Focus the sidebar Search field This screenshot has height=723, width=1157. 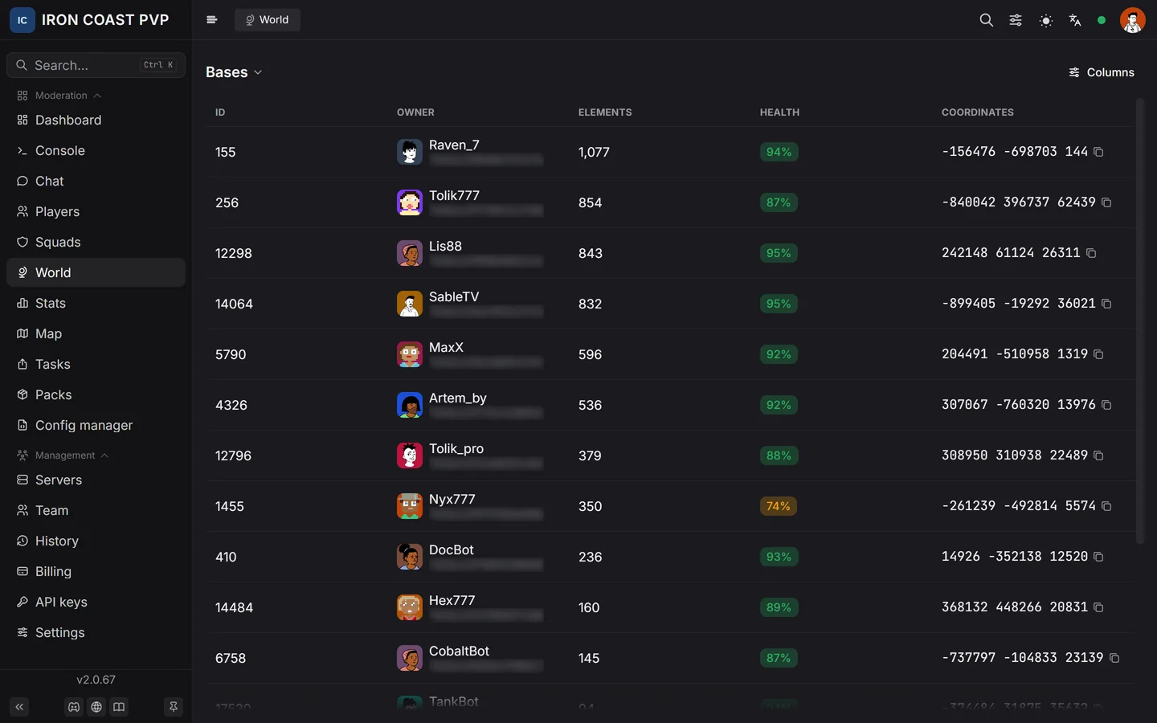point(96,65)
